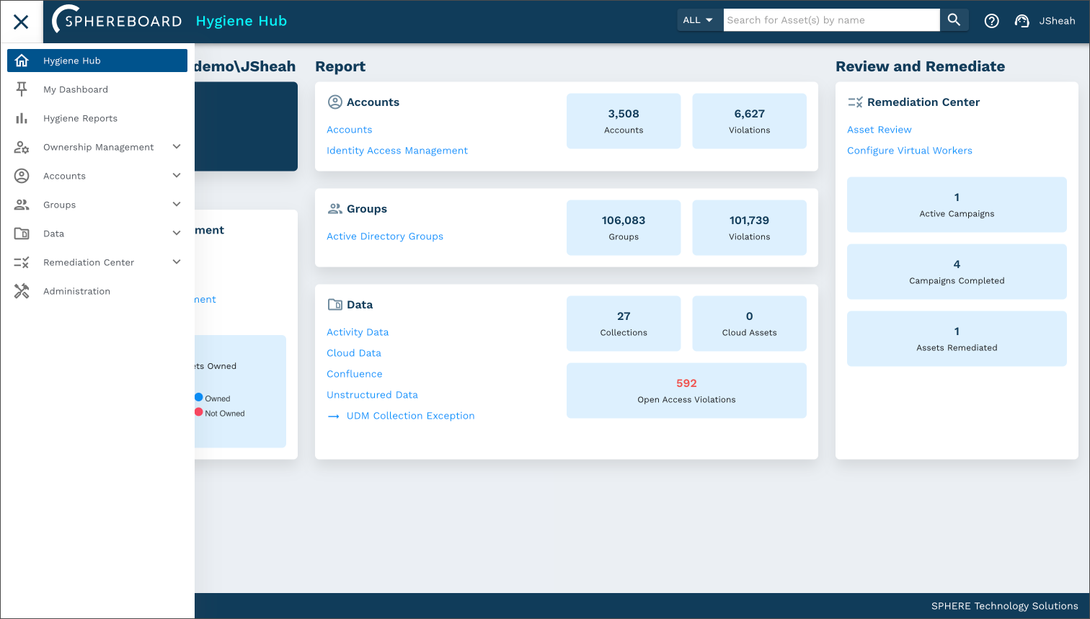1090x619 pixels.
Task: Expand the Ownership Management submenu chevron
Action: (177, 147)
